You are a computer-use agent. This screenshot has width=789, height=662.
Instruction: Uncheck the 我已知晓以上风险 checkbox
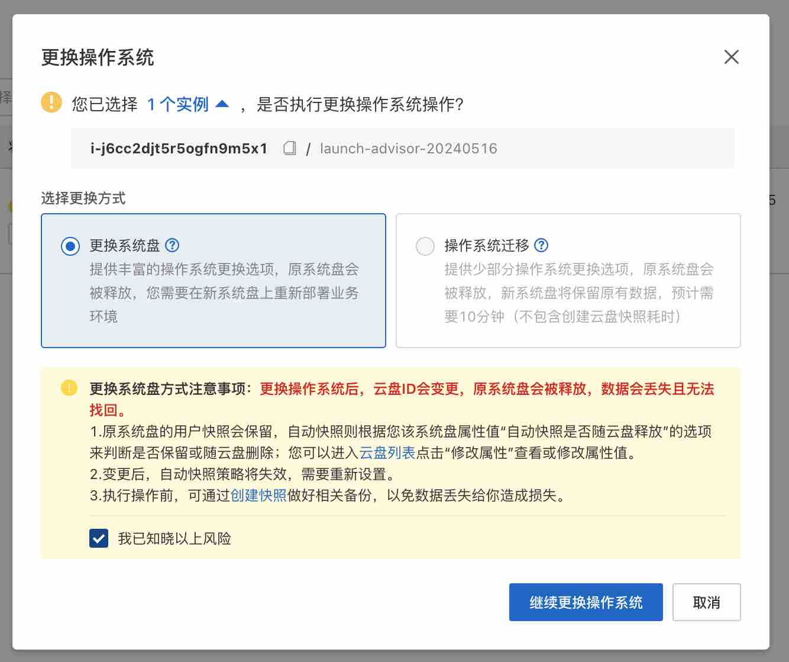(x=99, y=538)
